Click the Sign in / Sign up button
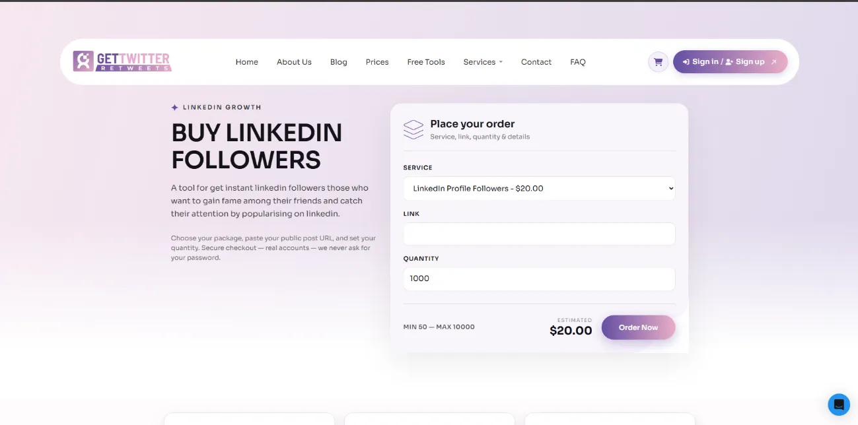The width and height of the screenshot is (858, 425). click(x=730, y=62)
